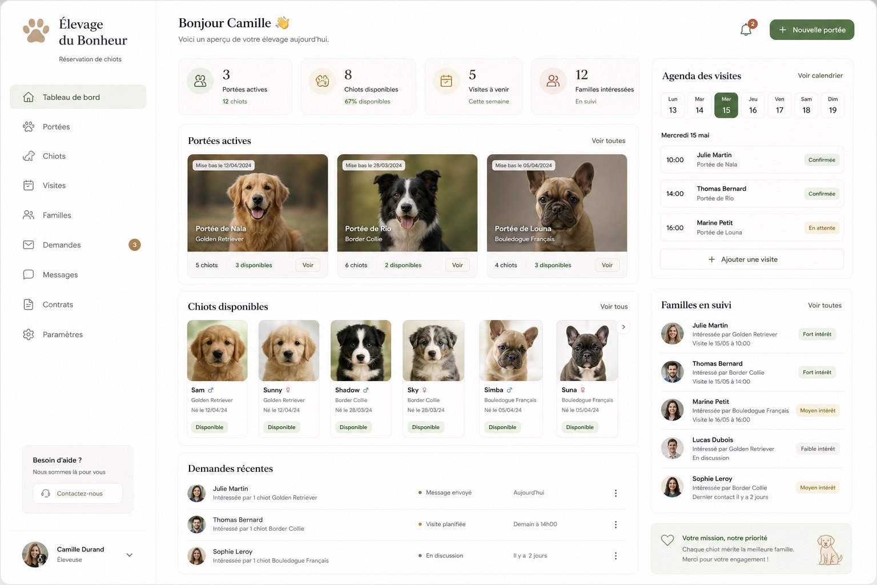Viewport: 877px width, 585px height.
Task: Click Ajouter une visite button
Action: point(751,259)
